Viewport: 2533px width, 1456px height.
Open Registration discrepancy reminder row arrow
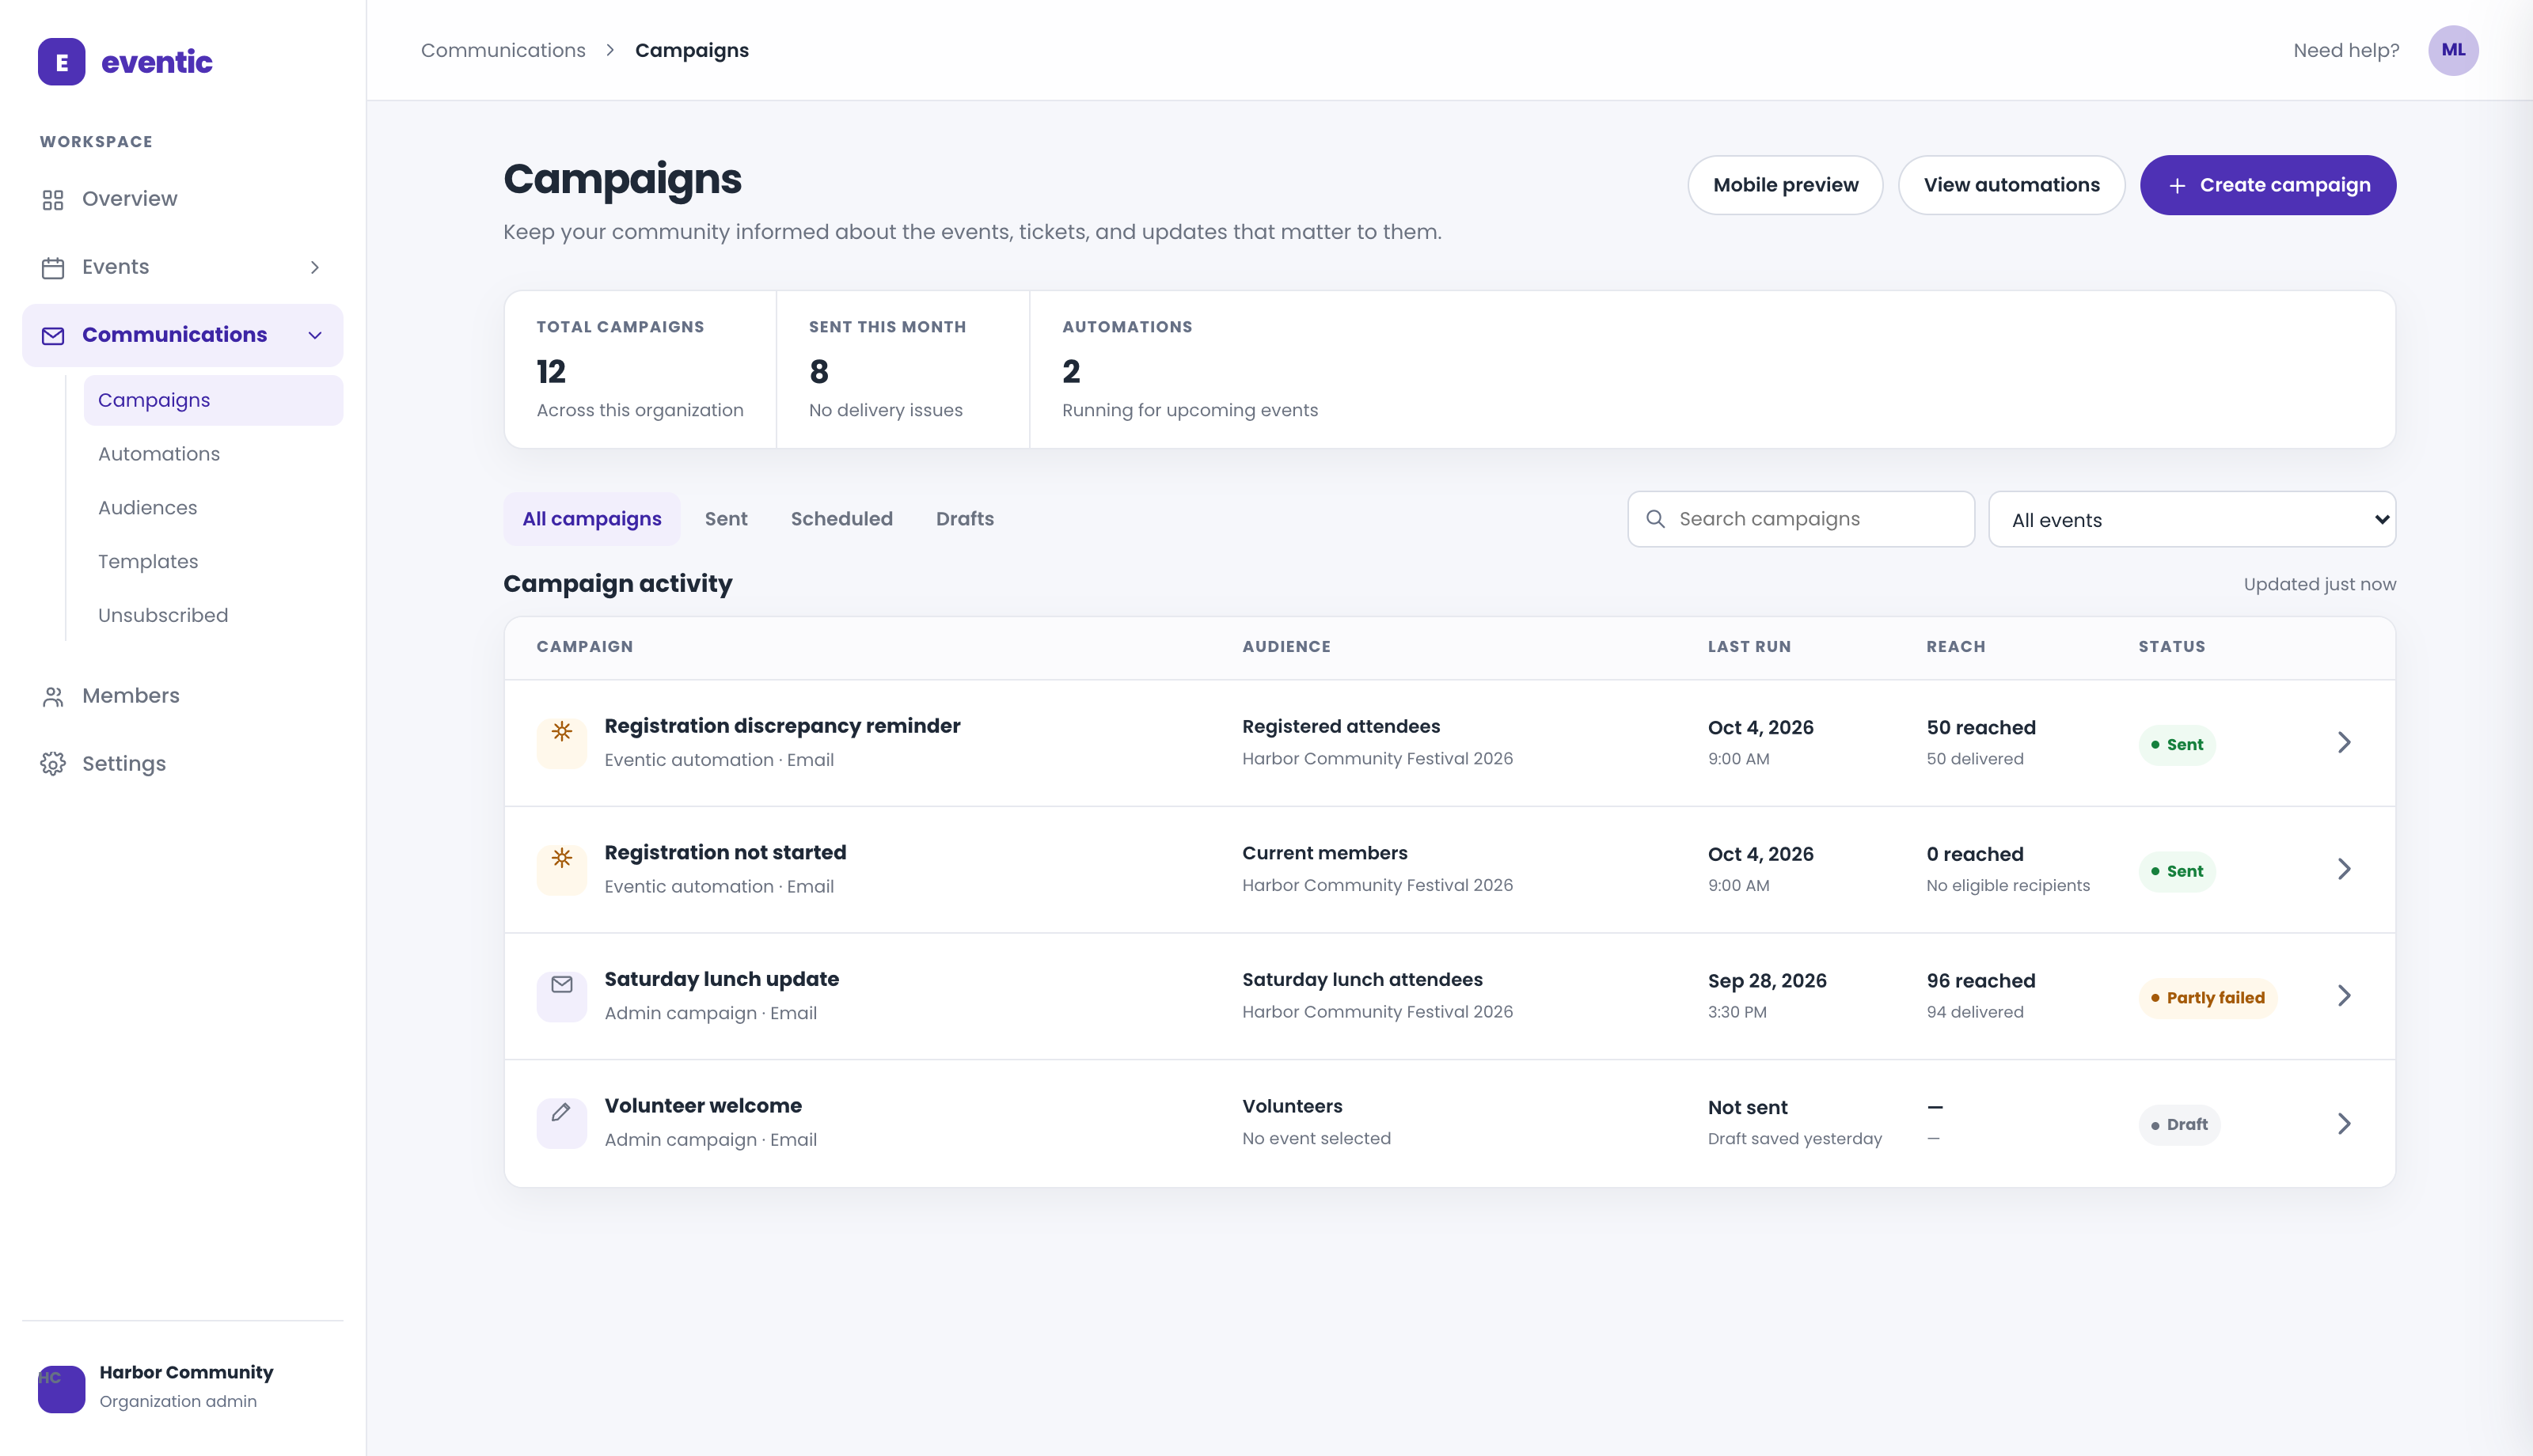(2343, 742)
